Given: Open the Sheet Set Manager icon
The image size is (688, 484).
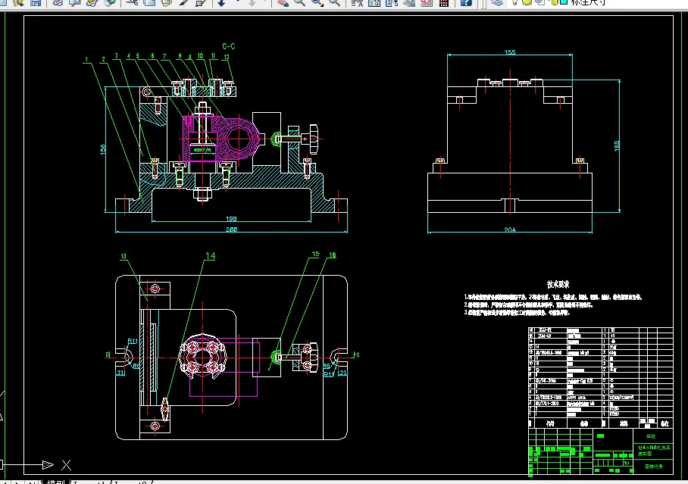Looking at the screenshot, I should point(409,2).
